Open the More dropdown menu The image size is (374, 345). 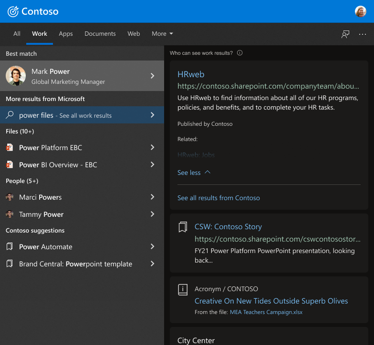(x=162, y=34)
